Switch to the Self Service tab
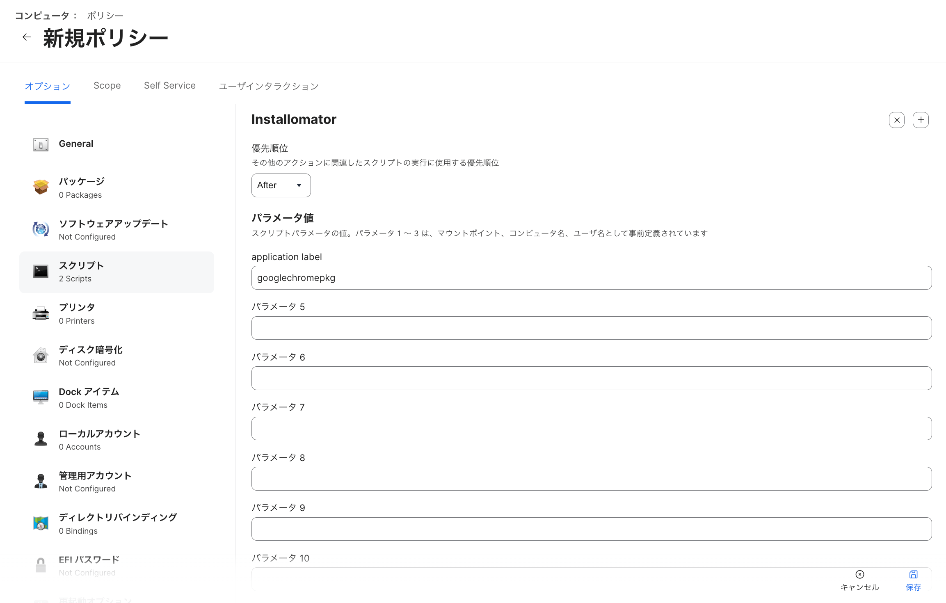This screenshot has height=603, width=946. (170, 86)
